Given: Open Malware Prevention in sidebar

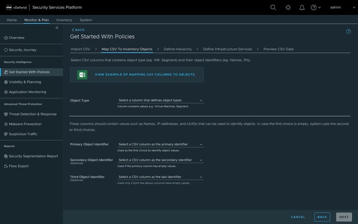Looking at the screenshot, I should click(x=25, y=124).
